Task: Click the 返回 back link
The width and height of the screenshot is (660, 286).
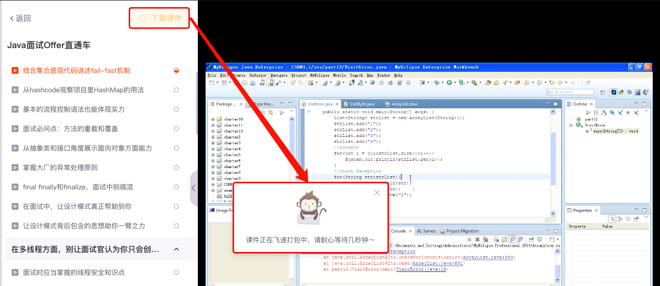Action: pos(20,18)
